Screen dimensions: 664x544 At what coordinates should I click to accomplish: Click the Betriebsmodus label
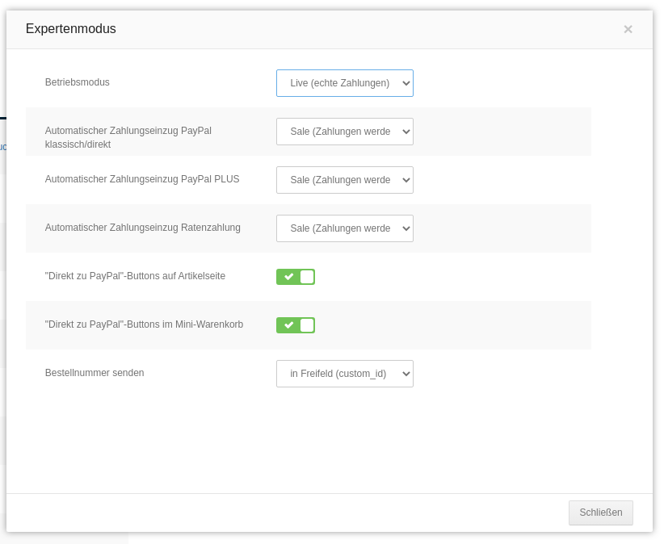(x=78, y=82)
